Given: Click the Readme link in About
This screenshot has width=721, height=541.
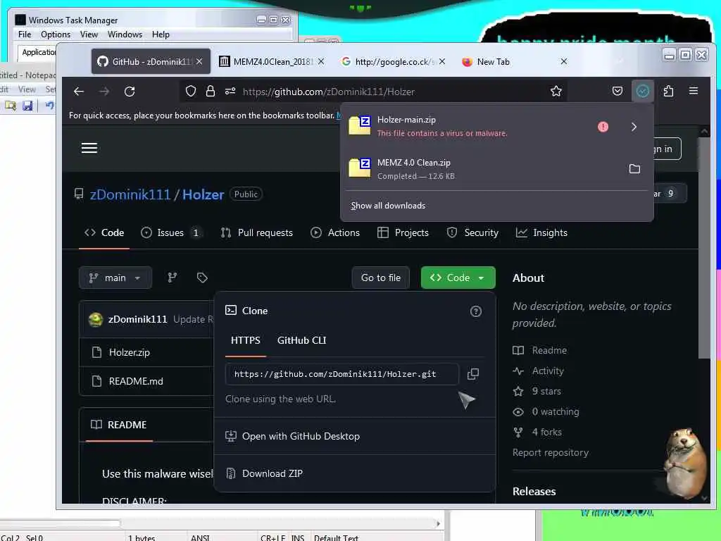Looking at the screenshot, I should (x=549, y=351).
